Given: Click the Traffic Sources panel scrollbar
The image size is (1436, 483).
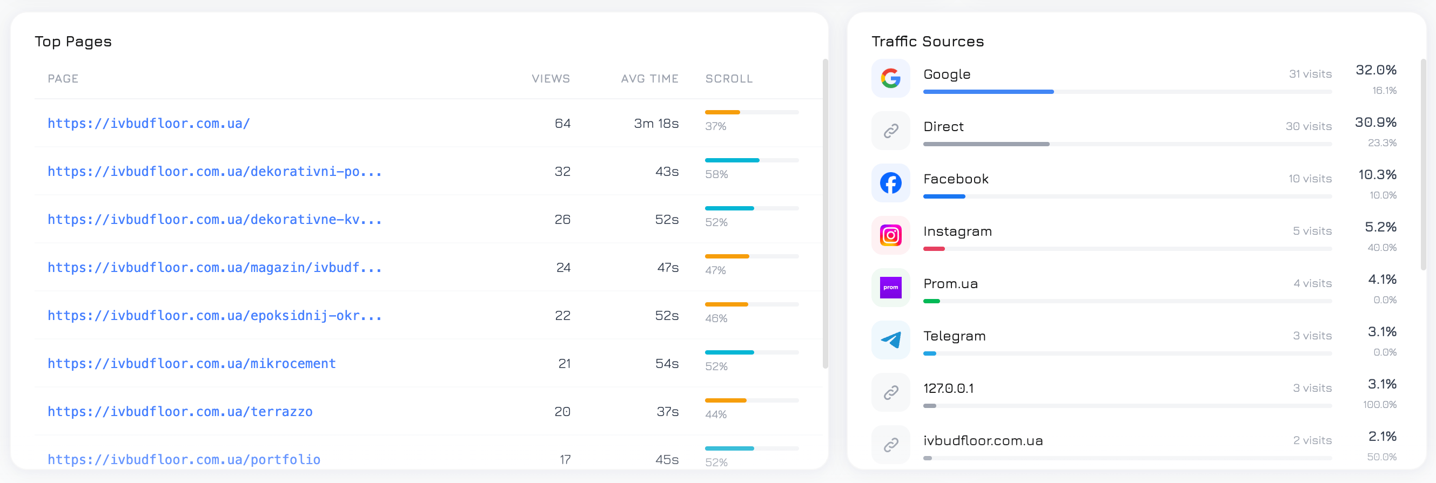Looking at the screenshot, I should pos(1423,165).
